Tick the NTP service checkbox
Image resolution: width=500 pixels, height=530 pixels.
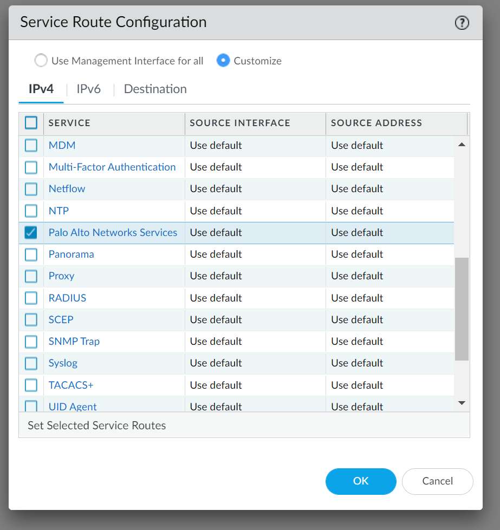click(31, 211)
